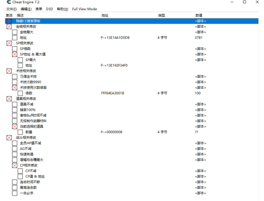This screenshot has width=264, height=201.
Task: Deactivate the SP相关修改 checkbox
Action: coord(9,43)
